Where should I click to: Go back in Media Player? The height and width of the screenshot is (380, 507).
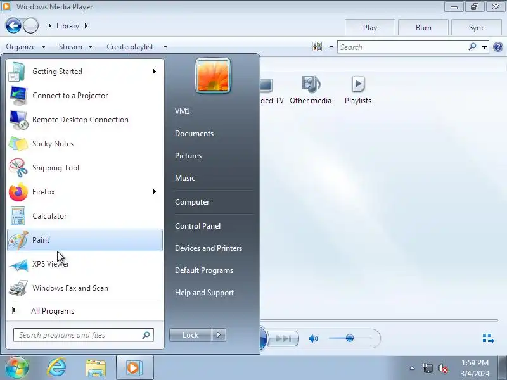click(13, 25)
